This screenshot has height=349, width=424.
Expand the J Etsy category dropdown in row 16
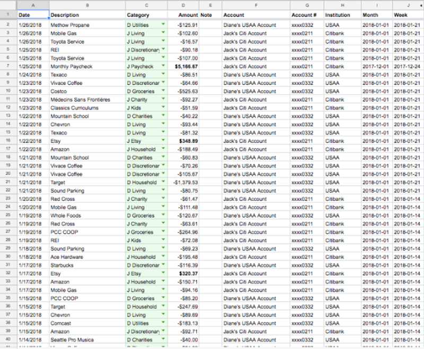click(x=163, y=141)
